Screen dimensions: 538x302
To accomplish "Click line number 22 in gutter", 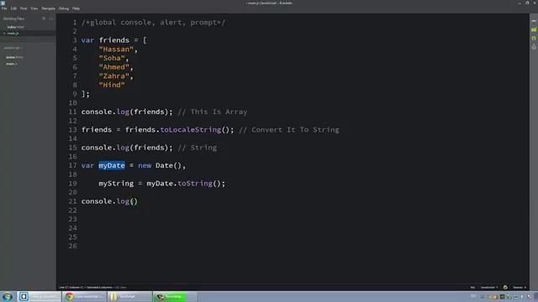I will tap(73, 211).
